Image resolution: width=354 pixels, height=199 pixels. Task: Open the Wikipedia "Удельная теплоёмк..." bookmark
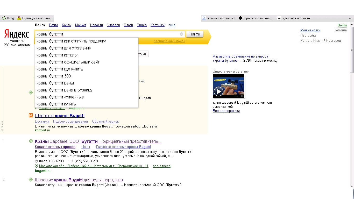[295, 18]
